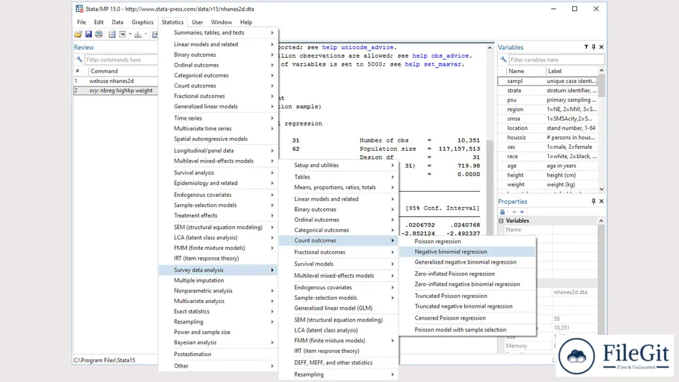Click the Print toolbar icon

(x=99, y=34)
